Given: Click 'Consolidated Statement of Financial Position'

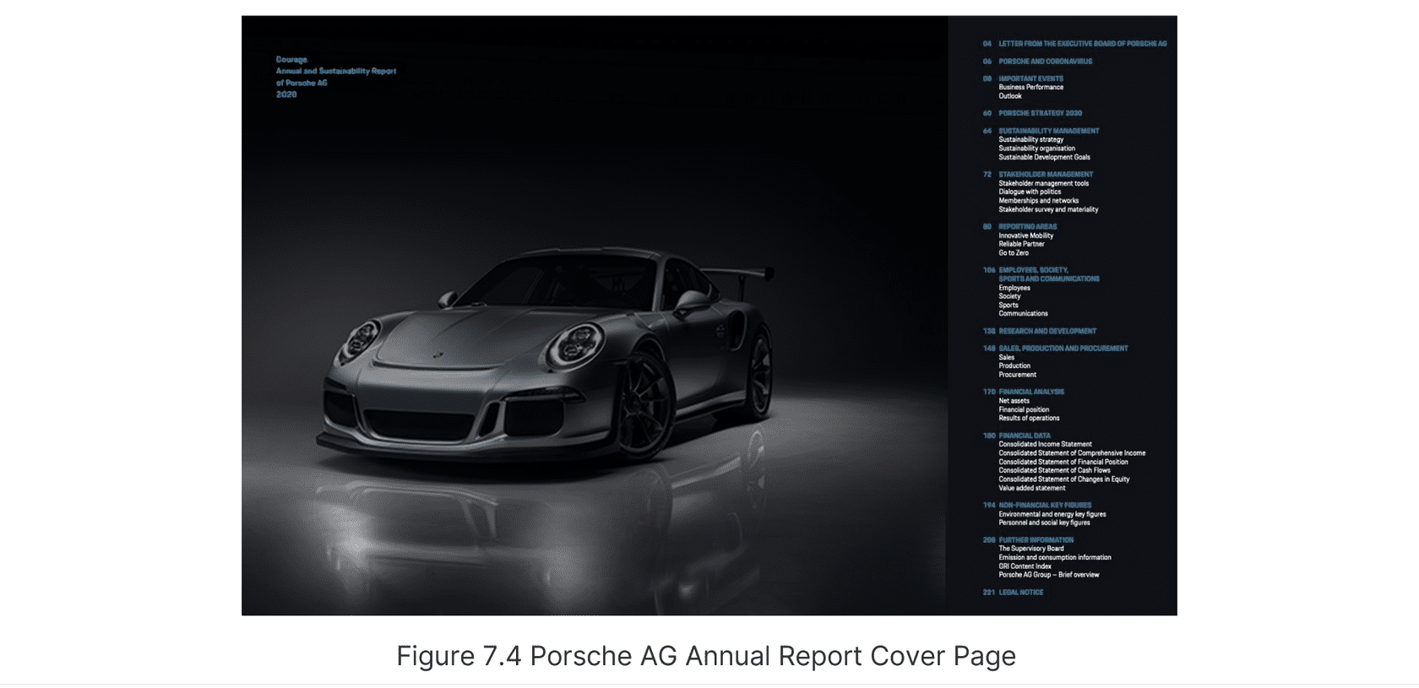Looking at the screenshot, I should pyautogui.click(x=1063, y=462).
